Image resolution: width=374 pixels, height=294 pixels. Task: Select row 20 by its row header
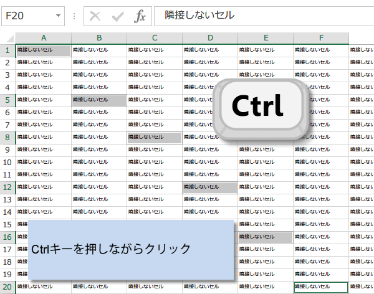pyautogui.click(x=7, y=287)
